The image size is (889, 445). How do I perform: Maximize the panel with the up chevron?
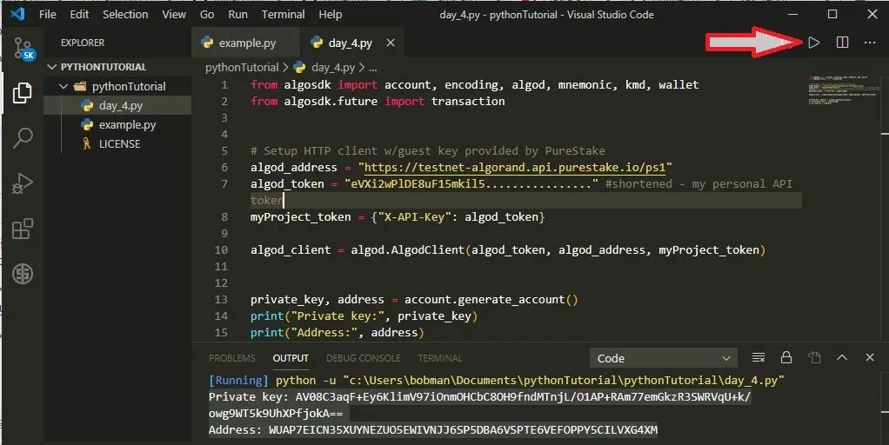pyautogui.click(x=842, y=357)
